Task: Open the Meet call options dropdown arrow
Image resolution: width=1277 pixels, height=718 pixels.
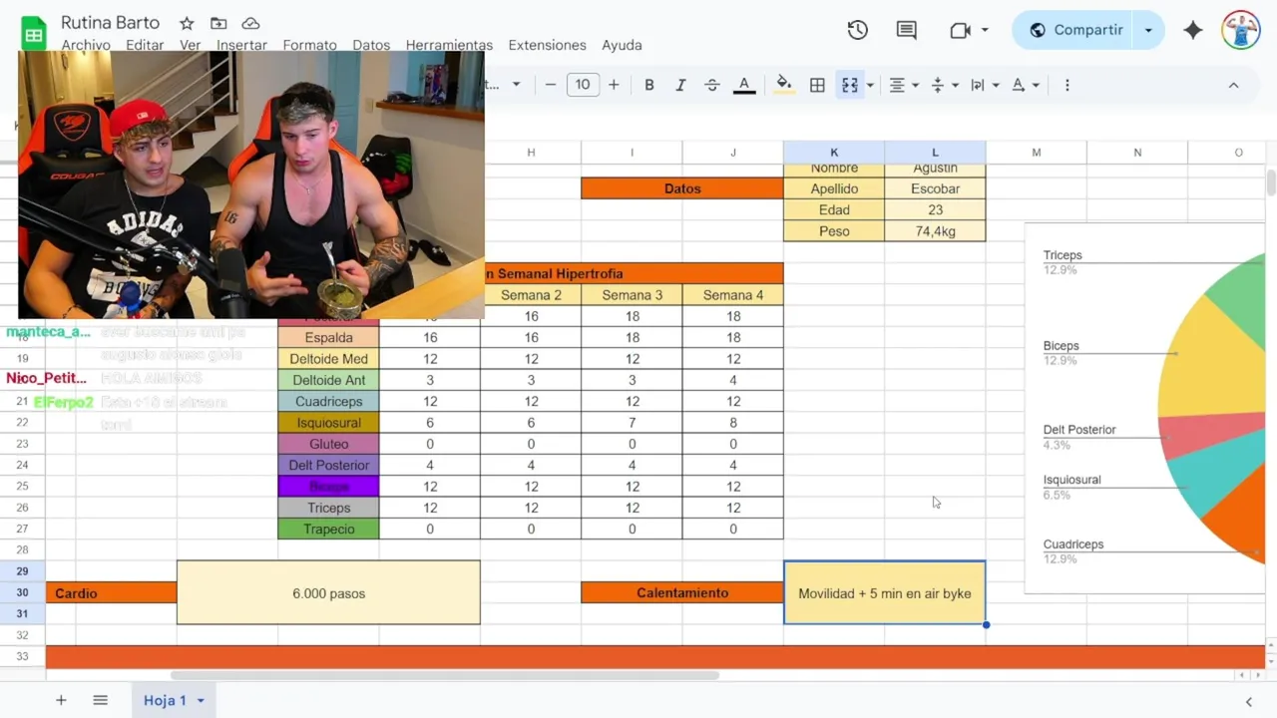Action: 985,30
